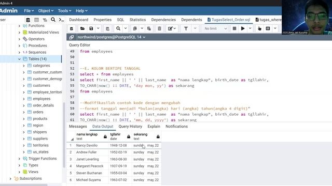Open the TugasSelect_Order.sql tab
This screenshot has width=332, height=186.
tap(229, 20)
